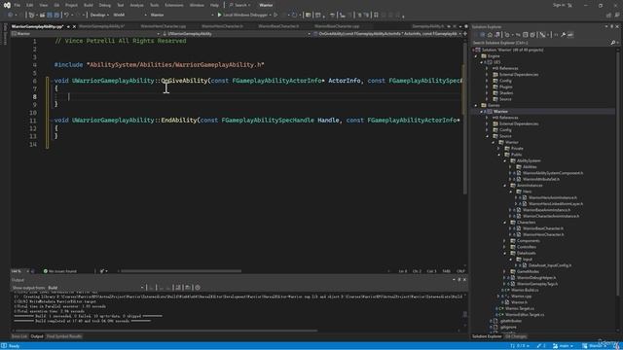
Task: Expand the UE5 Plugins folder
Action: pyautogui.click(x=487, y=87)
